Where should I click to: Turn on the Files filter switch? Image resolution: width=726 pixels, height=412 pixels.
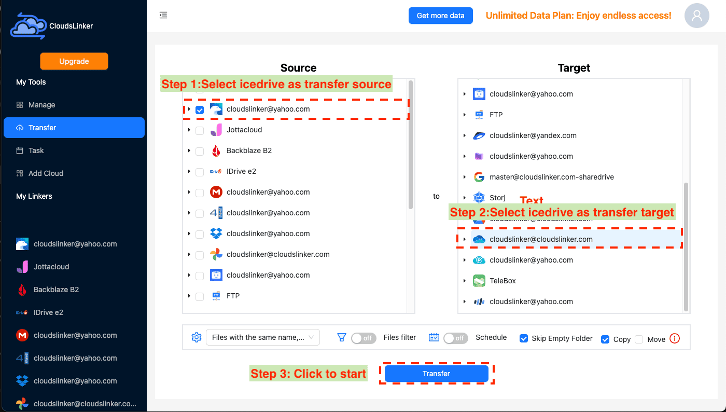pos(364,338)
